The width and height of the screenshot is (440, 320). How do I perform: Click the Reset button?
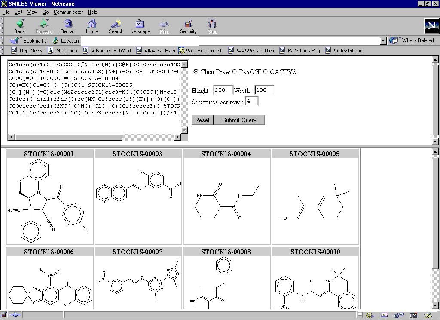coord(202,120)
